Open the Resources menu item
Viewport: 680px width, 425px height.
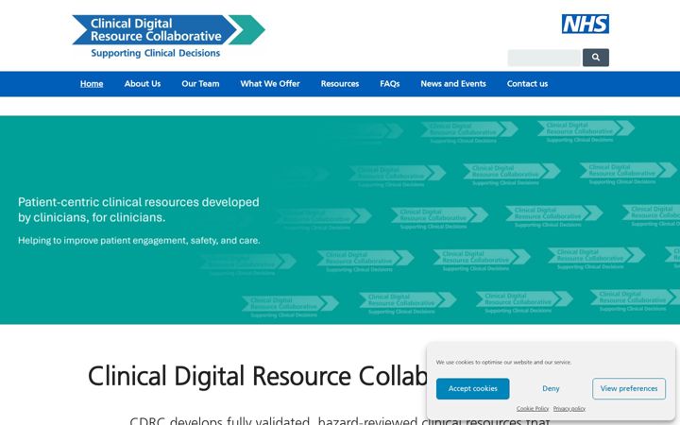tap(340, 84)
